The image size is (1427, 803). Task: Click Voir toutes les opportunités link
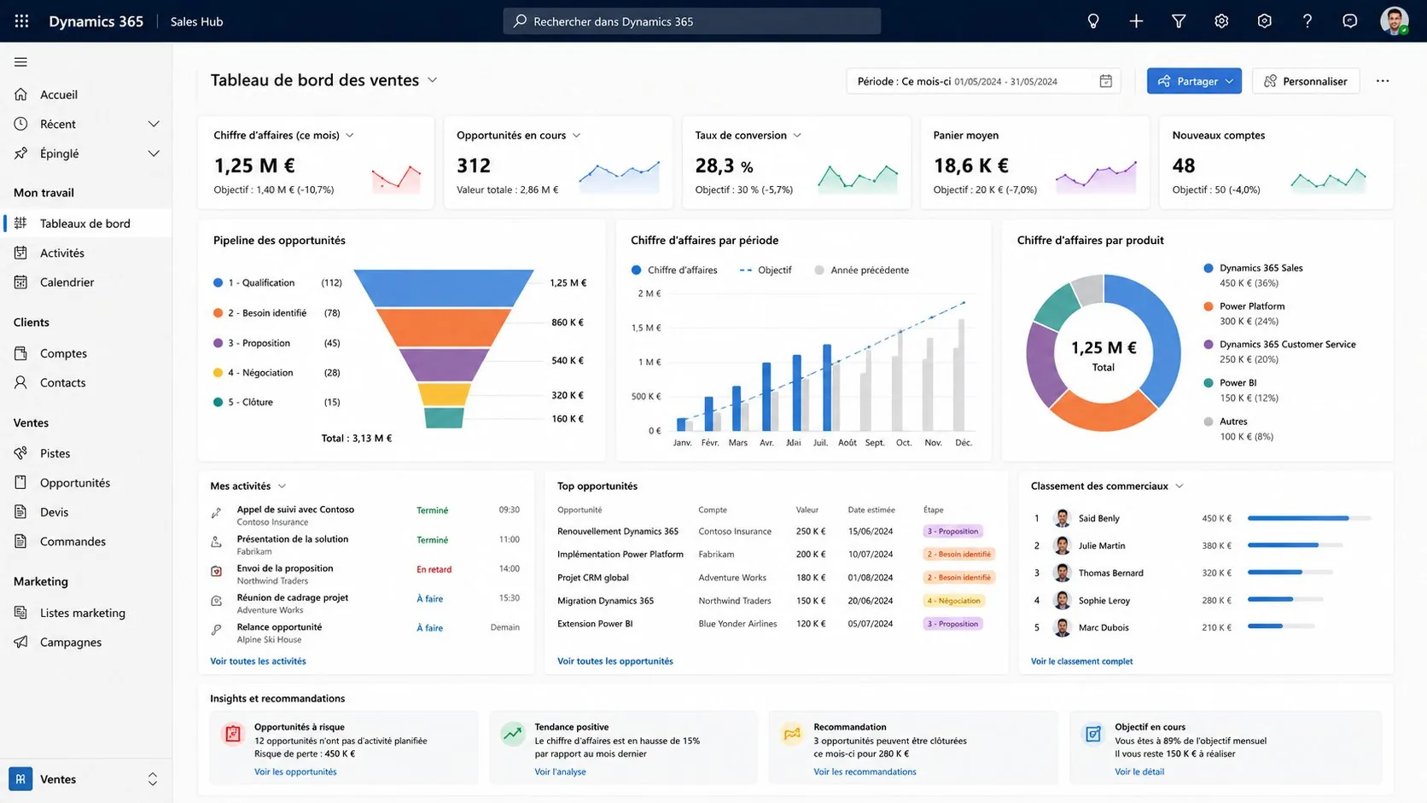[x=614, y=661]
